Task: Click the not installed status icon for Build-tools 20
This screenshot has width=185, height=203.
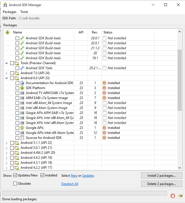Action: pyautogui.click(x=105, y=53)
